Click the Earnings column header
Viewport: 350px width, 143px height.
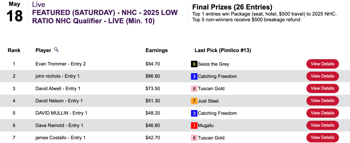[157, 50]
